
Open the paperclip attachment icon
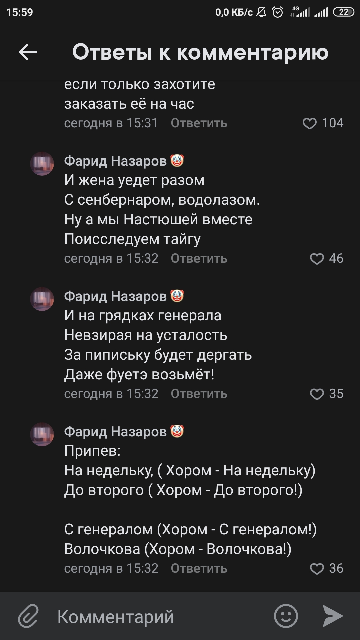click(29, 616)
